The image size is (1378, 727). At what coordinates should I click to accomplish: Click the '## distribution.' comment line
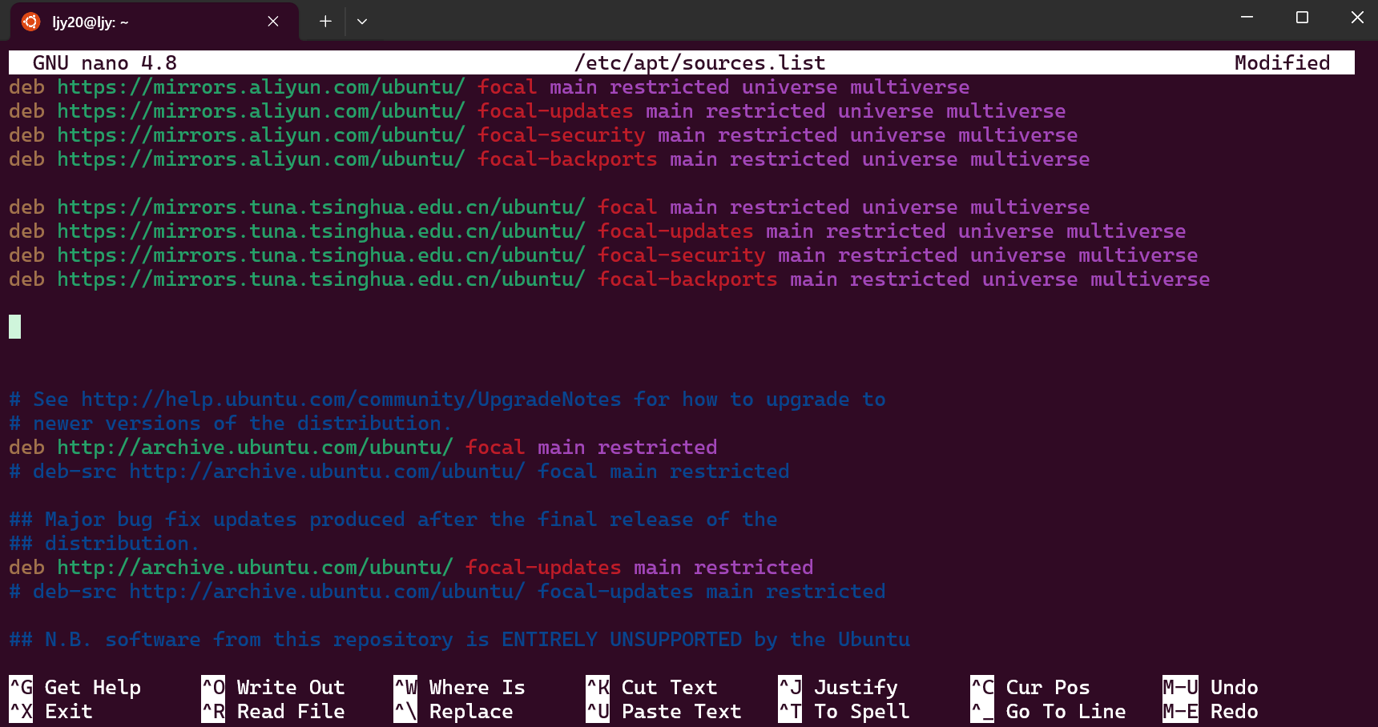pyautogui.click(x=104, y=544)
